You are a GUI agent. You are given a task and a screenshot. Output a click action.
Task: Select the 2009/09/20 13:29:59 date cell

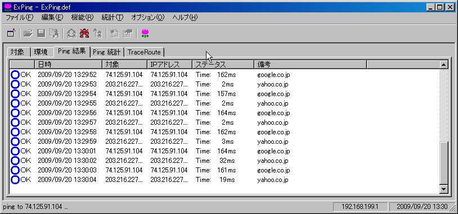pos(67,142)
